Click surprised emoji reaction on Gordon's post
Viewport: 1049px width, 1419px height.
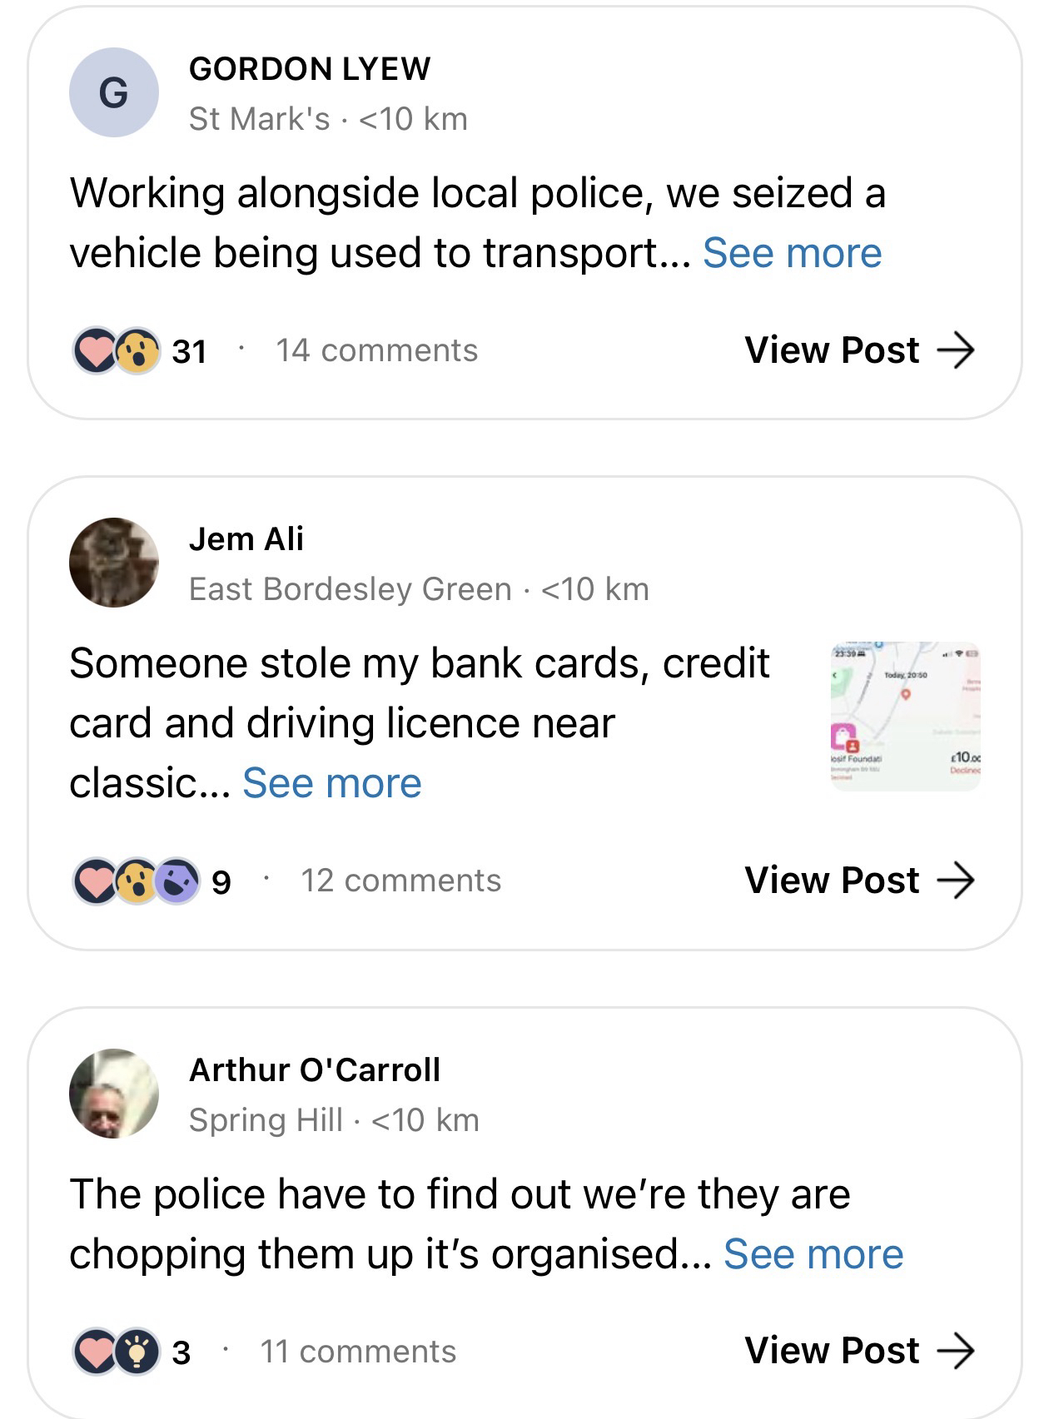(x=137, y=350)
